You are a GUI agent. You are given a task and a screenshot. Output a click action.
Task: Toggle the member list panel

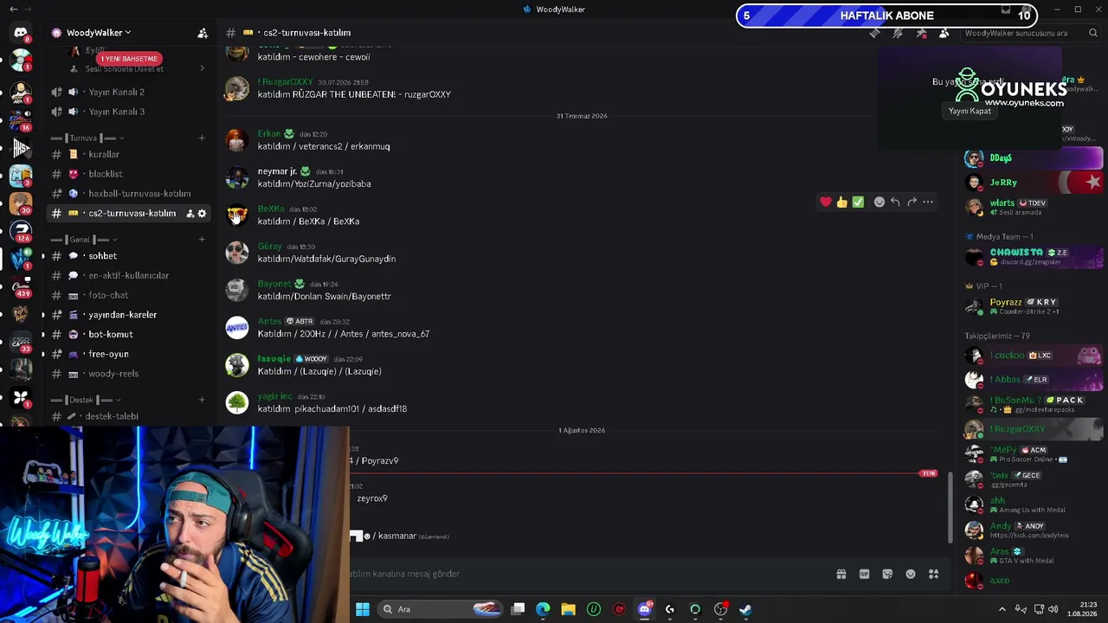944,33
